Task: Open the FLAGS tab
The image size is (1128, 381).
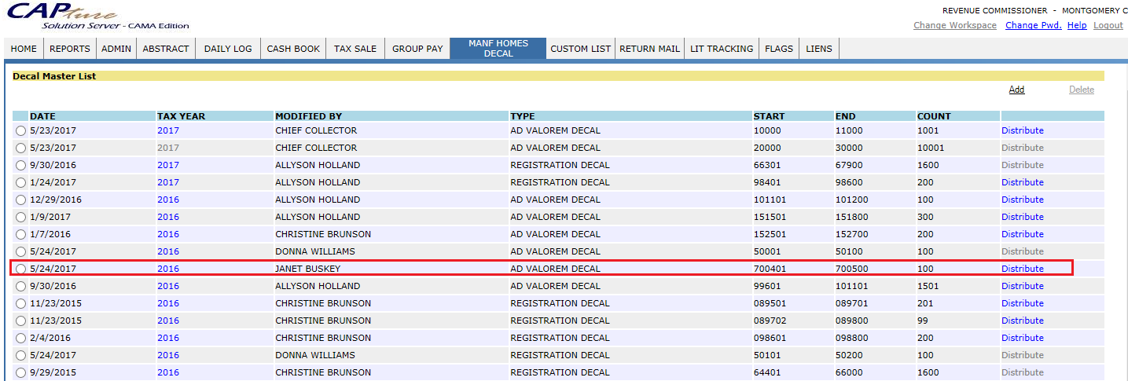Action: (779, 49)
